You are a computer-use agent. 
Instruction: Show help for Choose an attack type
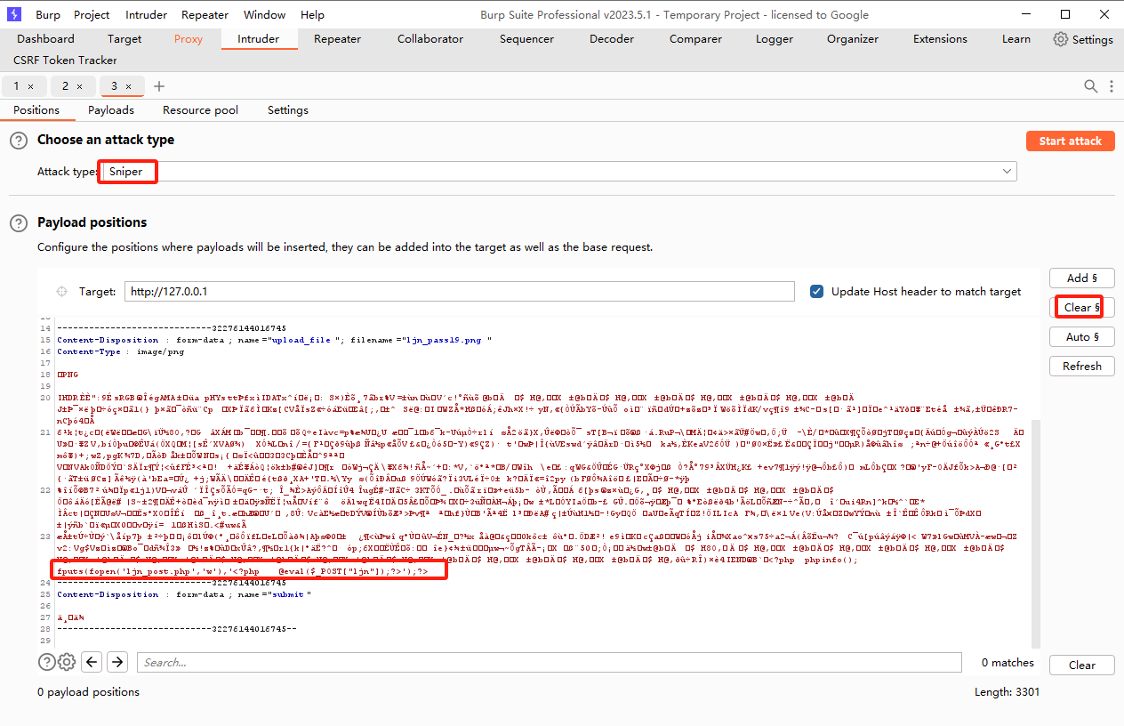(x=19, y=141)
